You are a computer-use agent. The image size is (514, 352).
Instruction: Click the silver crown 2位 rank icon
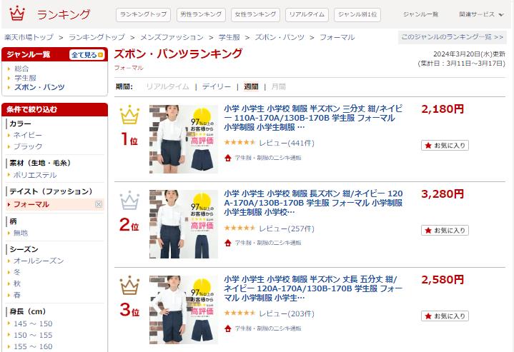(x=129, y=200)
